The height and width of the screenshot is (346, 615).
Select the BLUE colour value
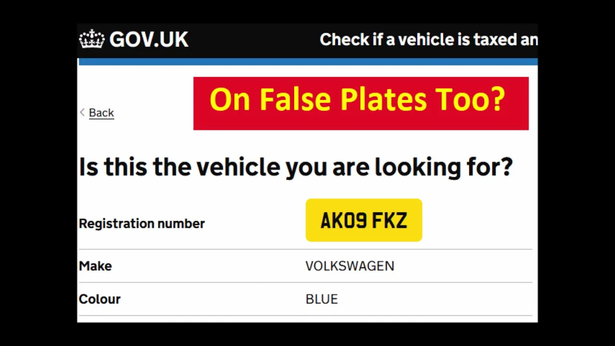tap(321, 299)
